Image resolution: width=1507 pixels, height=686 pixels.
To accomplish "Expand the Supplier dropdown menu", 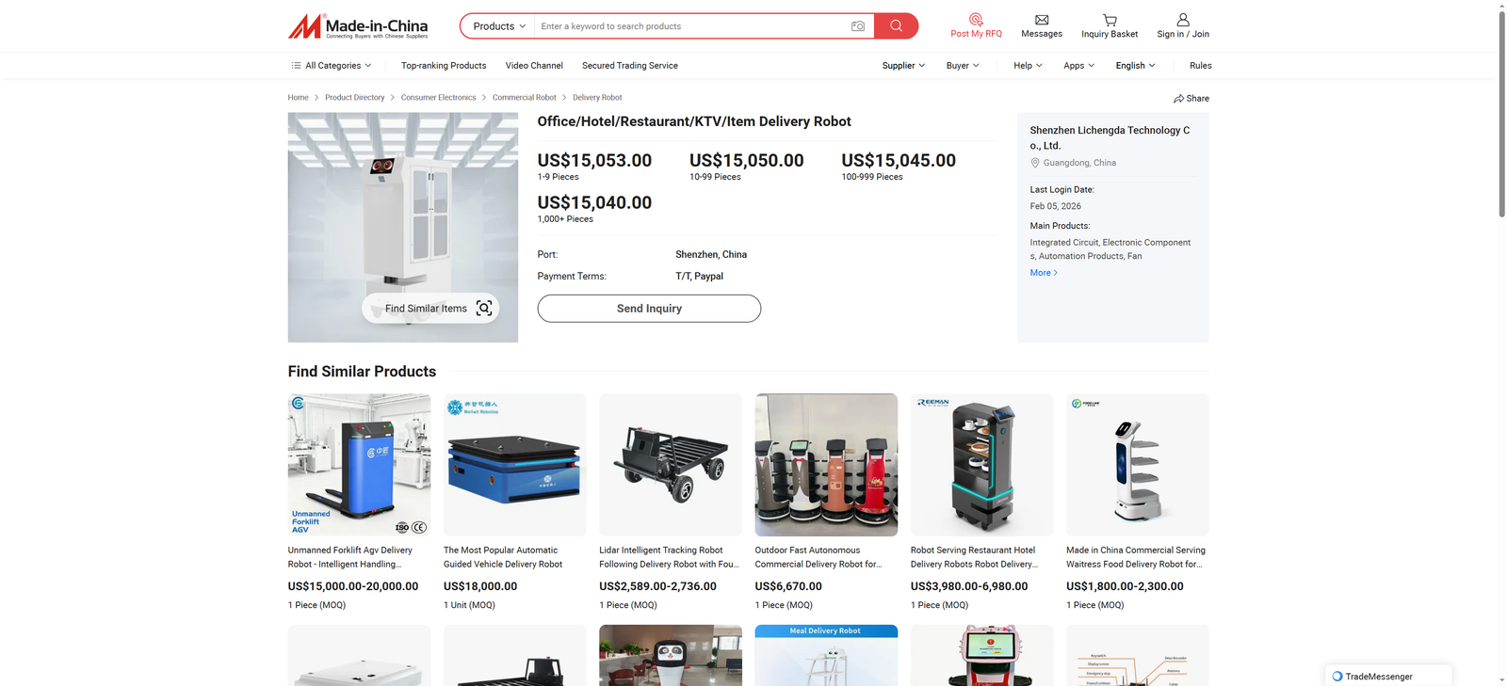I will point(903,66).
